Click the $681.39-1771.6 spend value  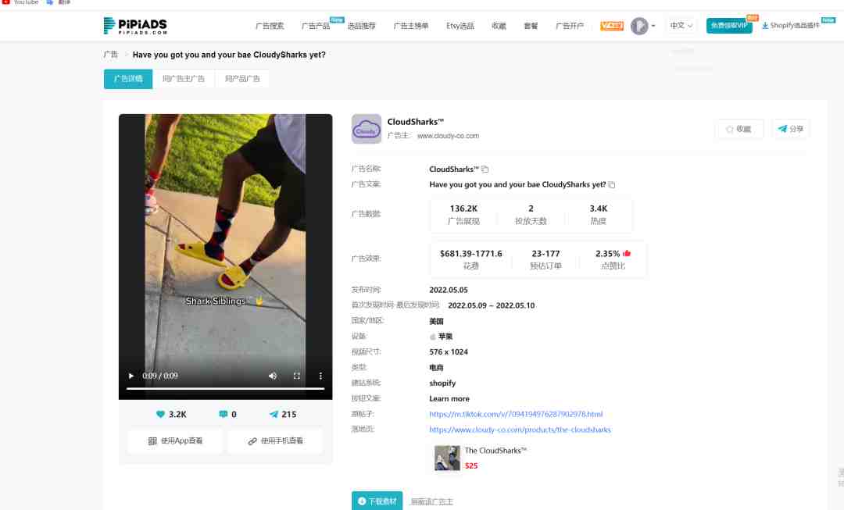click(471, 253)
